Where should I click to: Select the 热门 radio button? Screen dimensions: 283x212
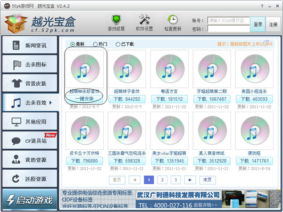tap(95, 44)
